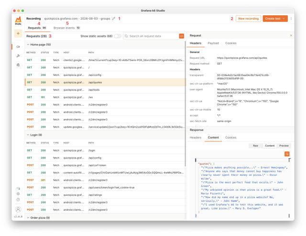306x236 pixels.
Task: Click the sec-fetch-site same-origin value
Action: point(224,121)
